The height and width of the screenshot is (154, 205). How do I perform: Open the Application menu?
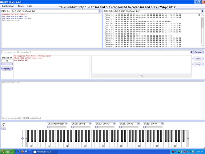[8, 6]
